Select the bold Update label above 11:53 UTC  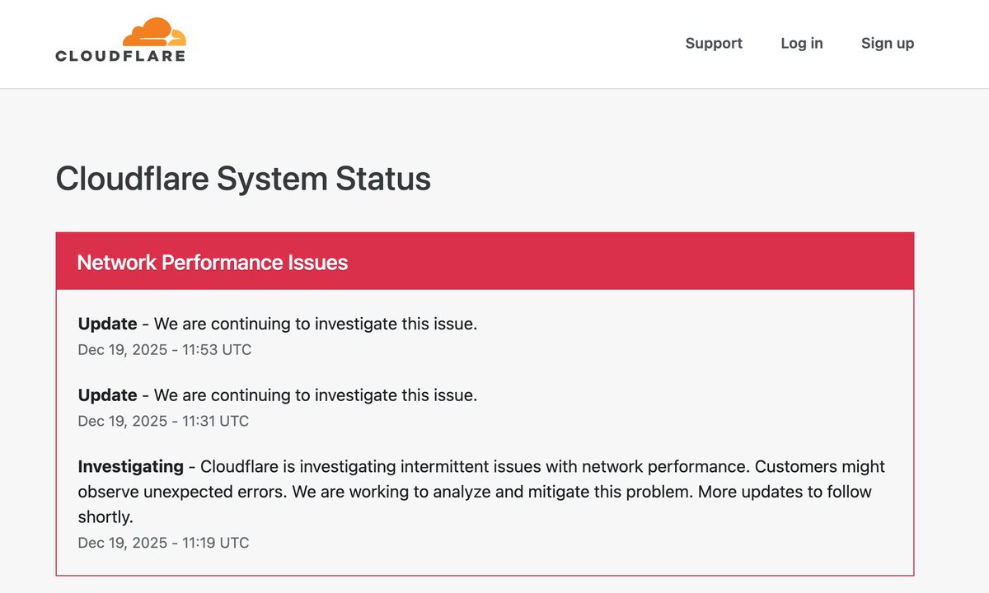coord(107,324)
